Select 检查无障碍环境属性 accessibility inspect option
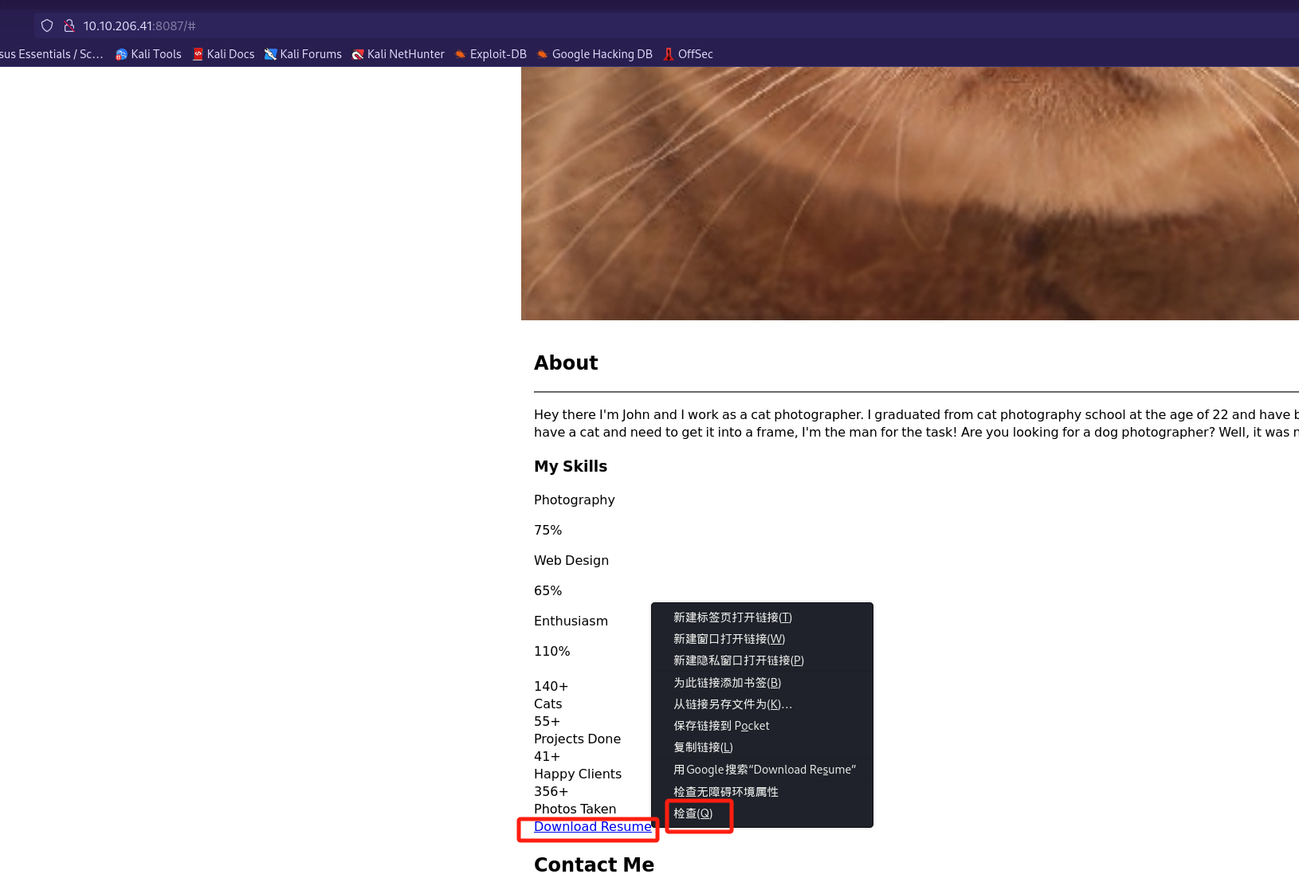Screen dimensions: 1299x878 (725, 792)
